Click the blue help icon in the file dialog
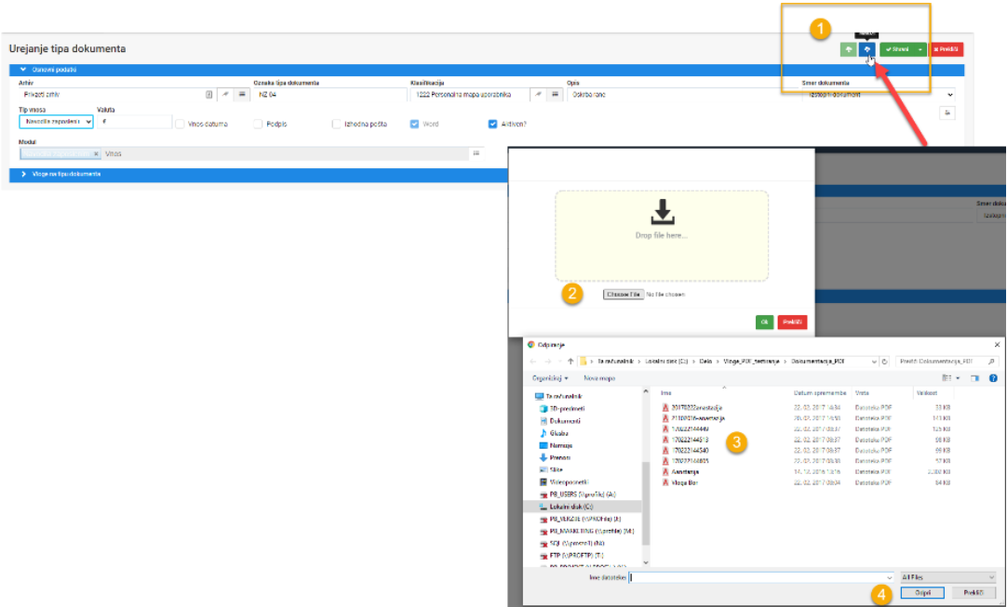Viewport: 1007px width, 607px height. (993, 378)
